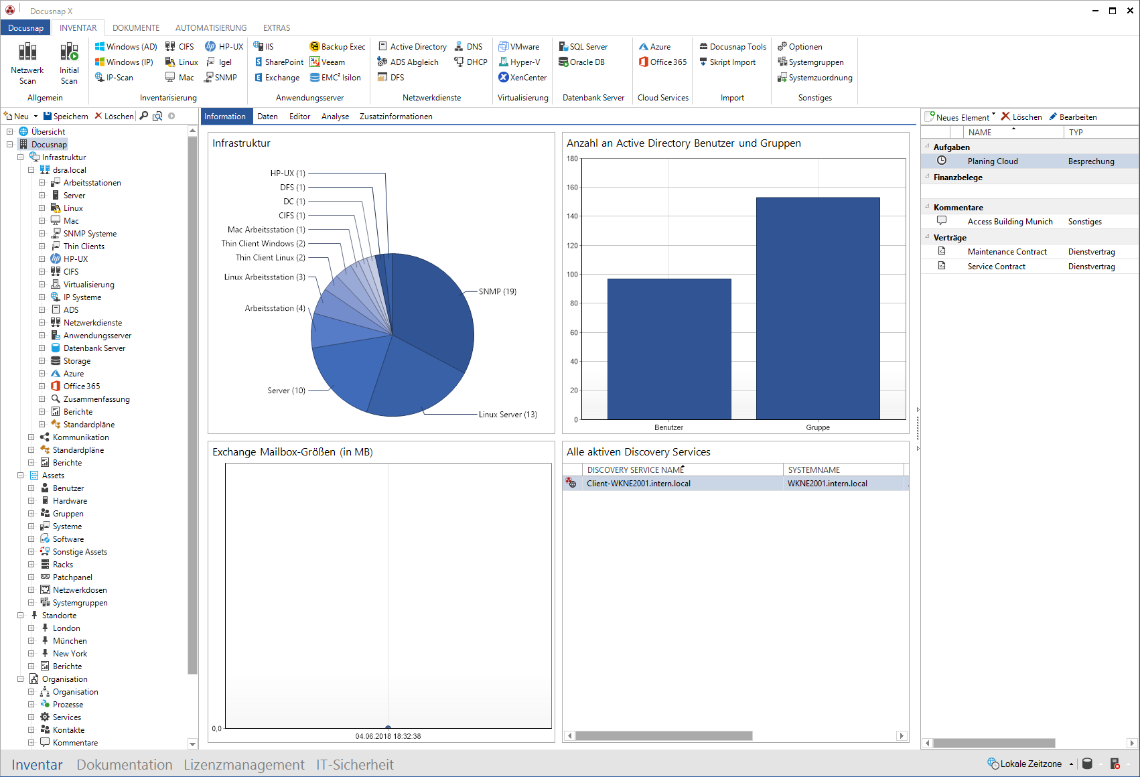The image size is (1140, 777).
Task: Expand the München location node
Action: click(x=31, y=641)
